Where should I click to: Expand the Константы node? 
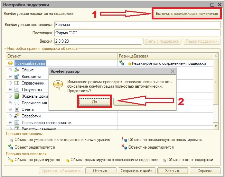click(x=10, y=77)
